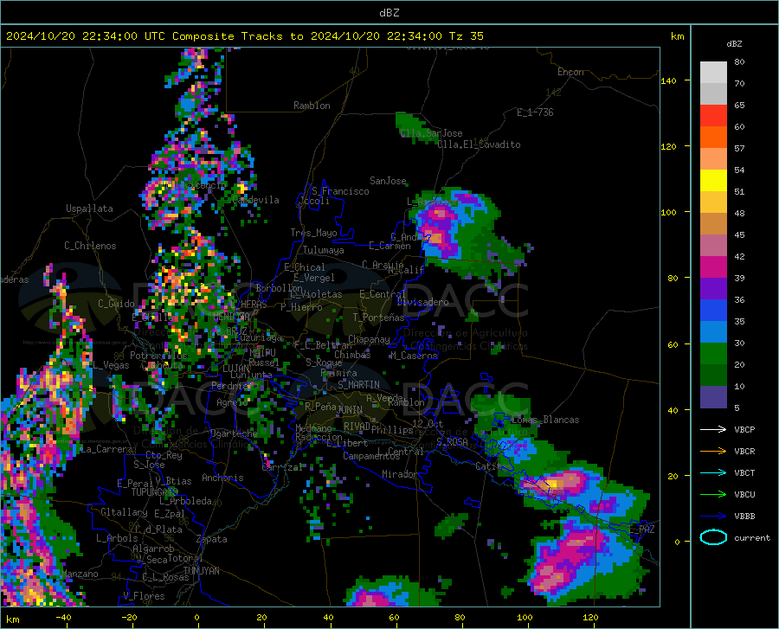The image size is (779, 629).
Task: Click the light blue 30 dBZ color swatch
Action: 713,332
